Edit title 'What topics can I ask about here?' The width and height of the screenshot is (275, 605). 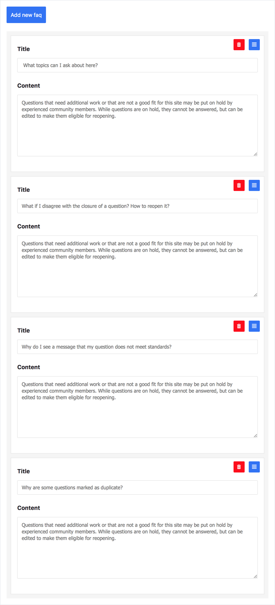pos(137,65)
